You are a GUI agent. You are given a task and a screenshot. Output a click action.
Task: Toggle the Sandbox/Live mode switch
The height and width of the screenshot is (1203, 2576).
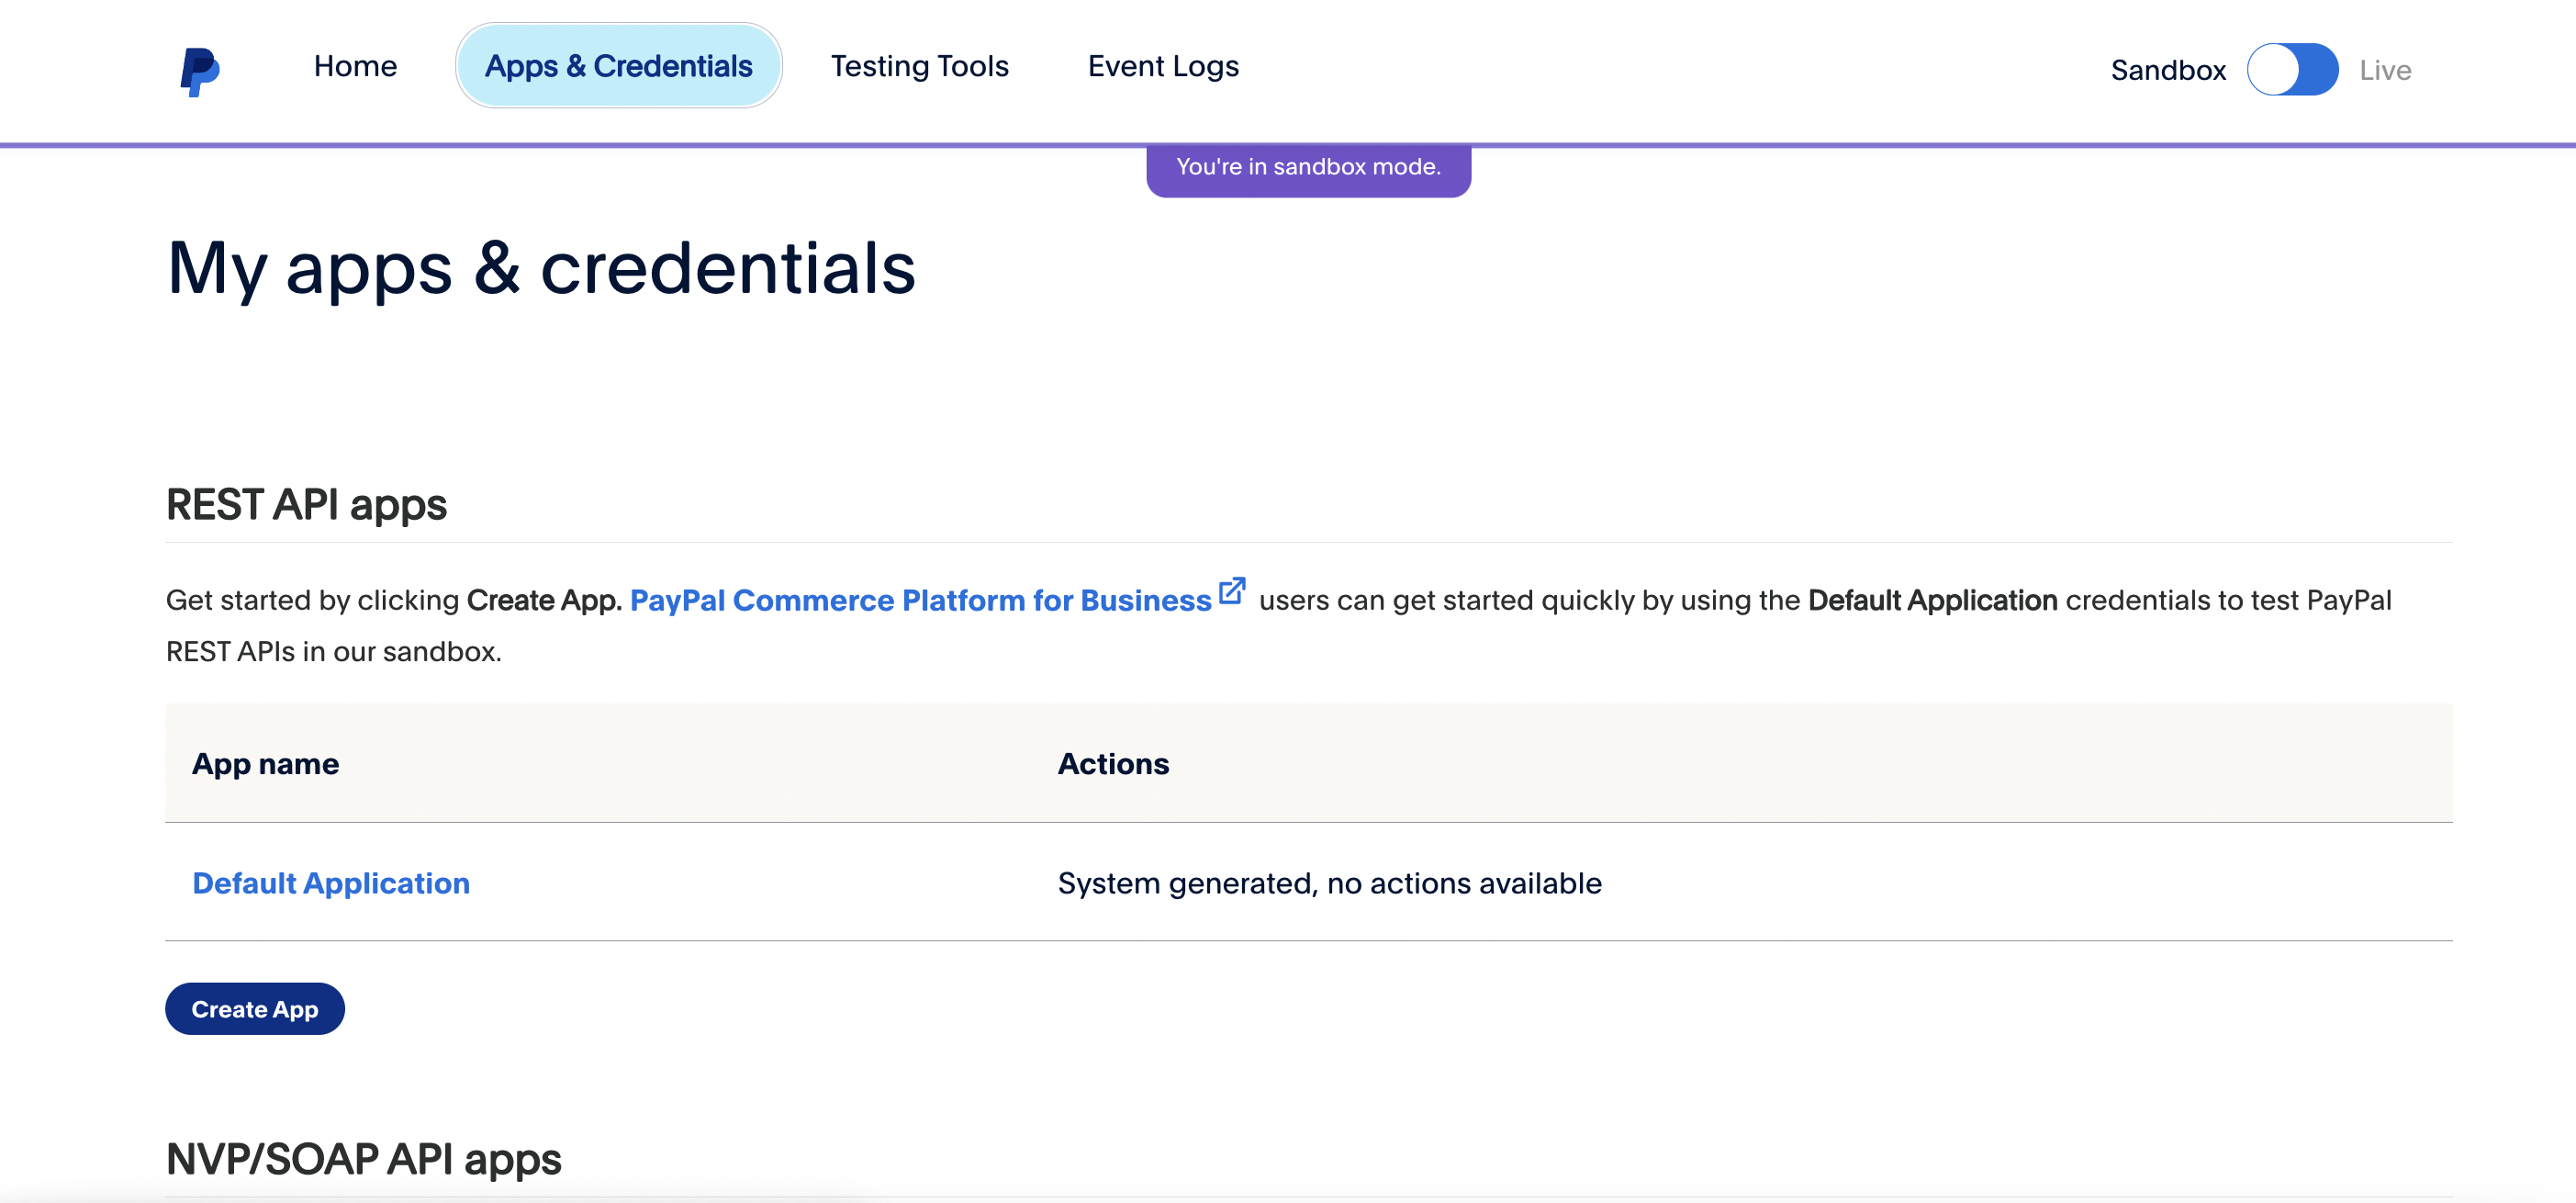point(2292,70)
